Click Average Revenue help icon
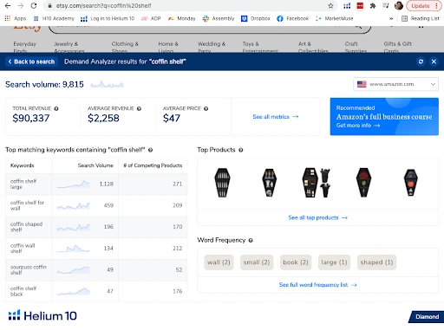 139,109
